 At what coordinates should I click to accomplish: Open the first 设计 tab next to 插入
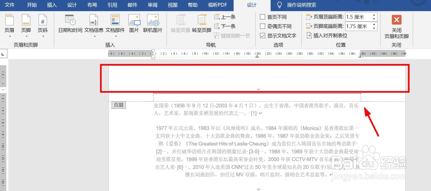[x=72, y=5]
